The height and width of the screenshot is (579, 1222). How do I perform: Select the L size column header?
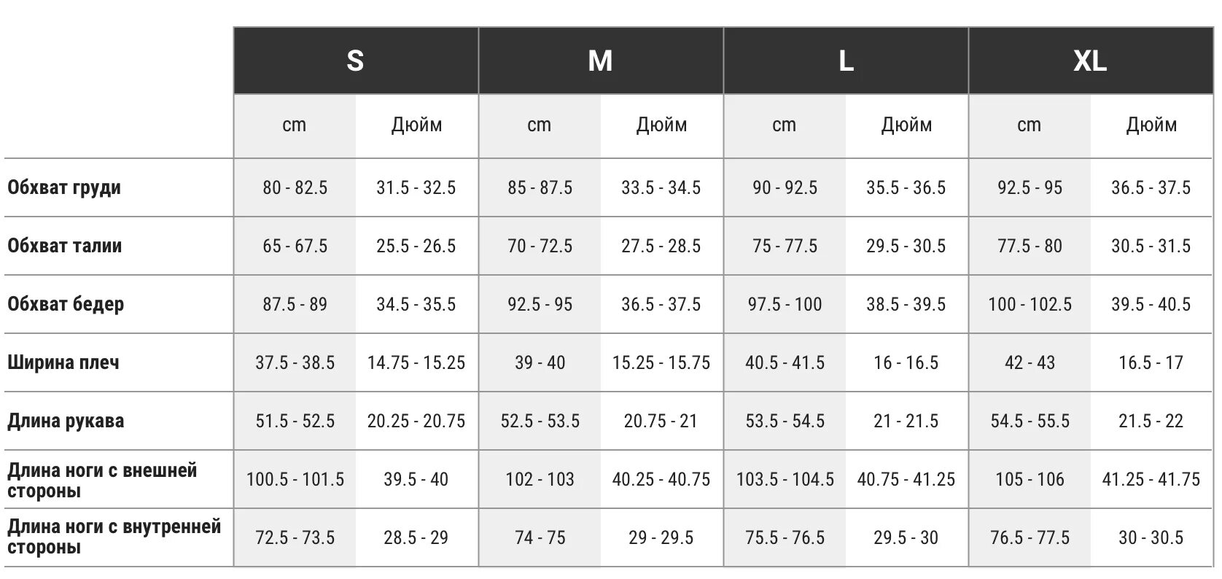tap(846, 61)
